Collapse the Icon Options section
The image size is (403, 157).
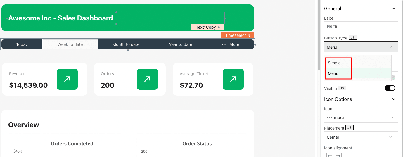click(x=393, y=99)
